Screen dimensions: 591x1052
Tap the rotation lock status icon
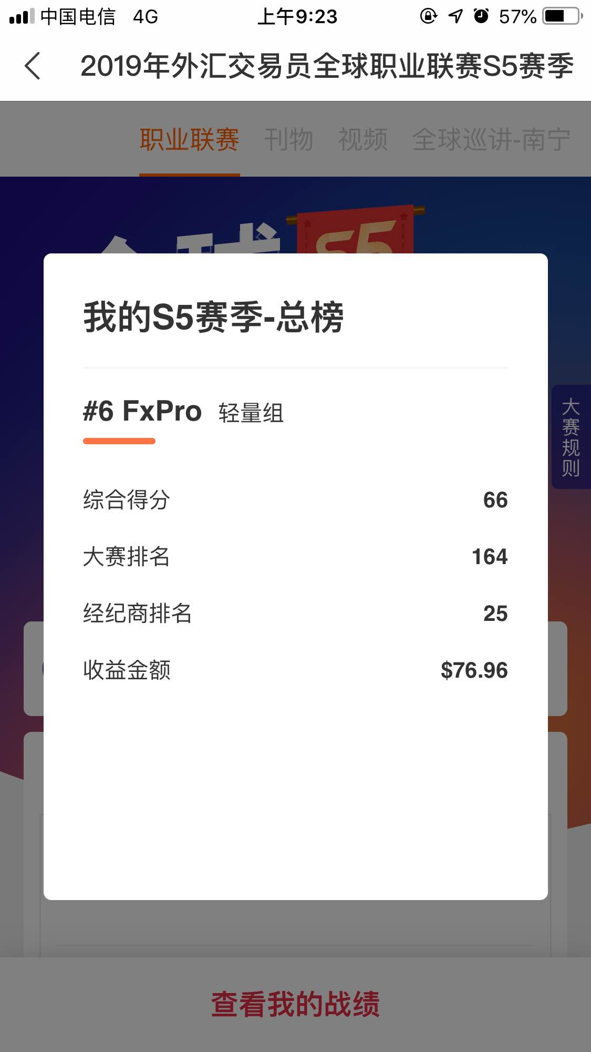tap(428, 16)
